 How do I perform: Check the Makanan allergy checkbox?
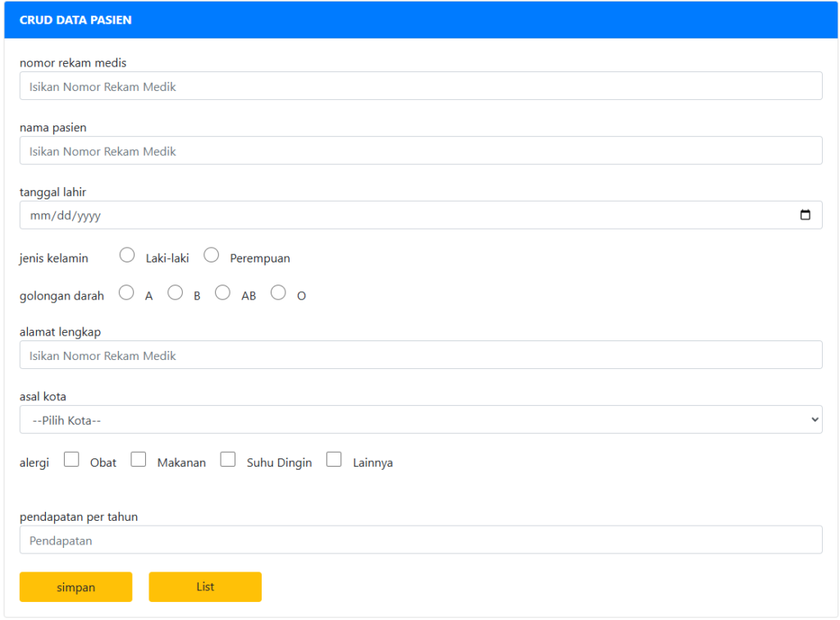pyautogui.click(x=138, y=459)
